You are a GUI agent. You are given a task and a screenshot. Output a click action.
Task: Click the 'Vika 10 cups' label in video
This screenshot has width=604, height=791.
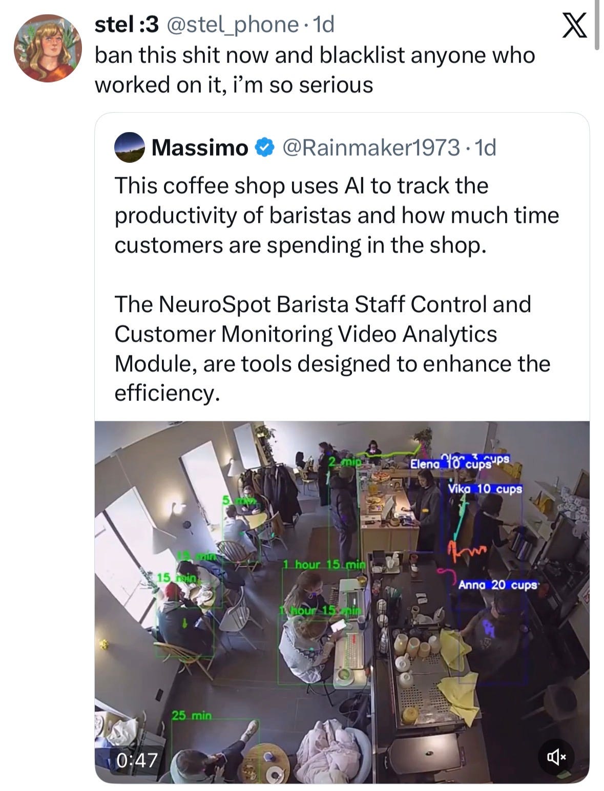coord(485,489)
